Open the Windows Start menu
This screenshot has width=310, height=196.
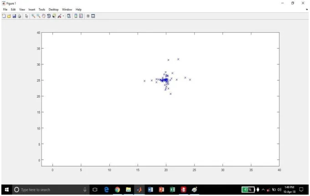click(7, 190)
